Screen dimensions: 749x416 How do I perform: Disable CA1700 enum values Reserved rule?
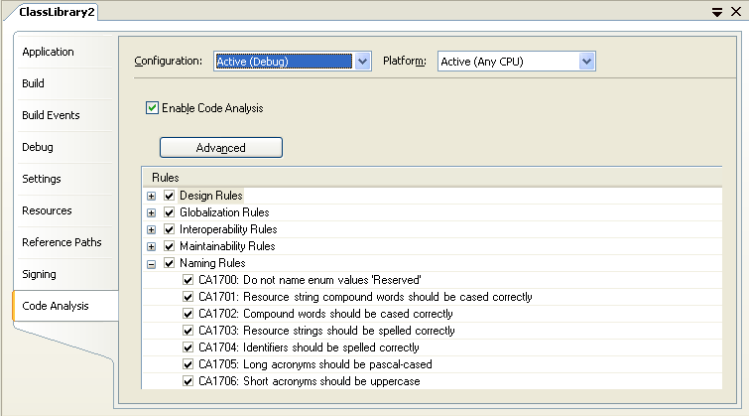click(x=188, y=280)
